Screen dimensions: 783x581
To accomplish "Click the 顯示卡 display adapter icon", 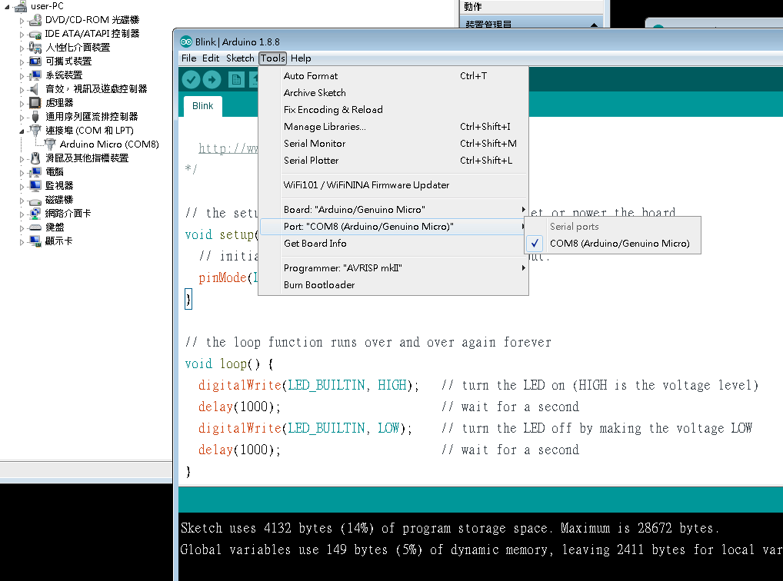I will point(35,241).
